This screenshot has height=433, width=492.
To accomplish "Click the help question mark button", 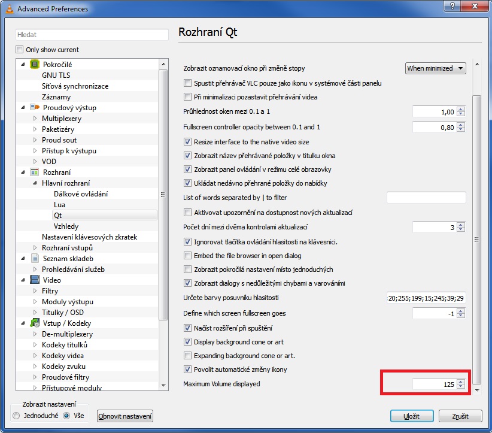I will tap(452, 6).
